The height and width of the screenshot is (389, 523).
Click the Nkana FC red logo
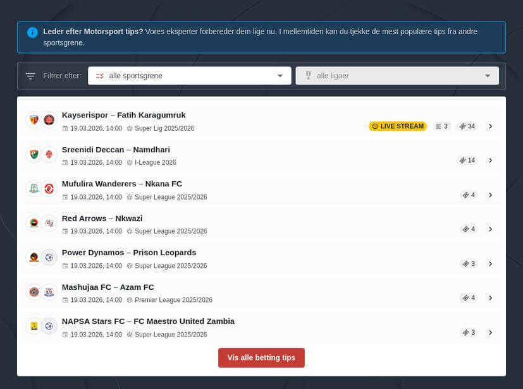pyautogui.click(x=49, y=189)
